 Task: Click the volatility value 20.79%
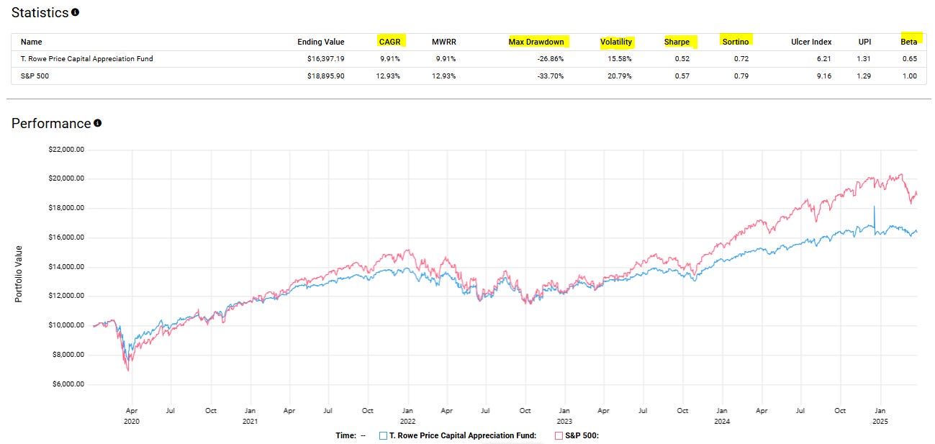click(x=619, y=76)
